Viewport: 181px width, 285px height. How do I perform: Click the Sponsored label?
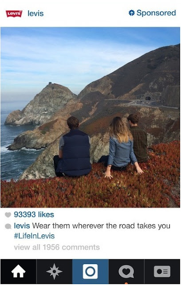pos(156,13)
